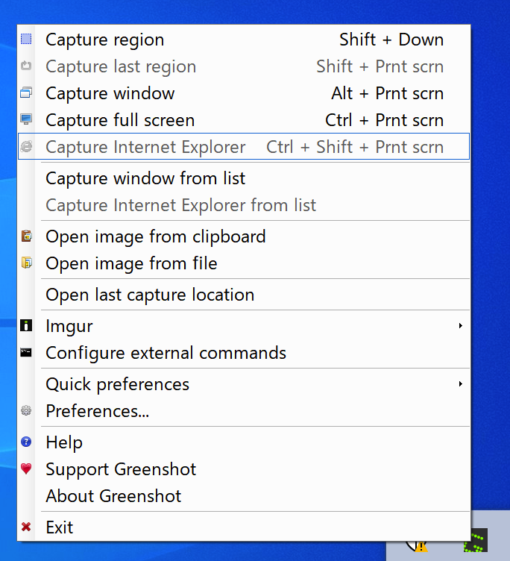Viewport: 510px width, 561px height.
Task: Click the red X Exit icon
Action: pos(26,527)
